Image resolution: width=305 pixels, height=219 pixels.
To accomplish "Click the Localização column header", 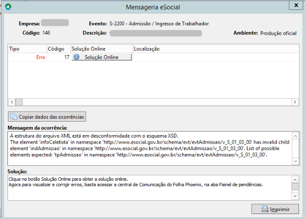I will tap(216, 49).
